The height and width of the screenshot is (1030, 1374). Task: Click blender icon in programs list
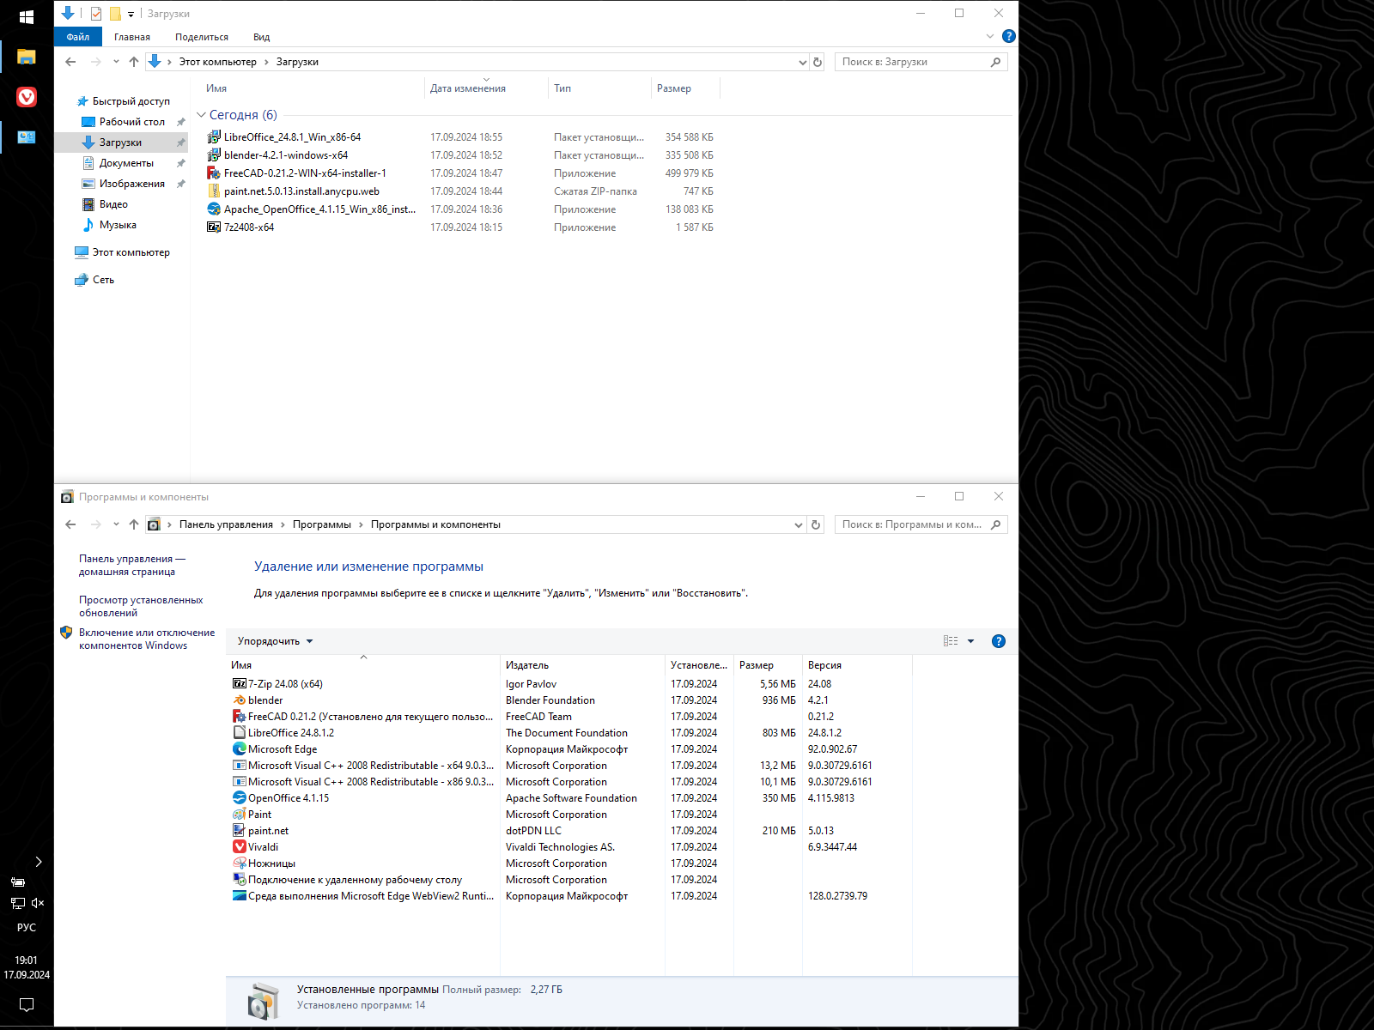click(240, 700)
